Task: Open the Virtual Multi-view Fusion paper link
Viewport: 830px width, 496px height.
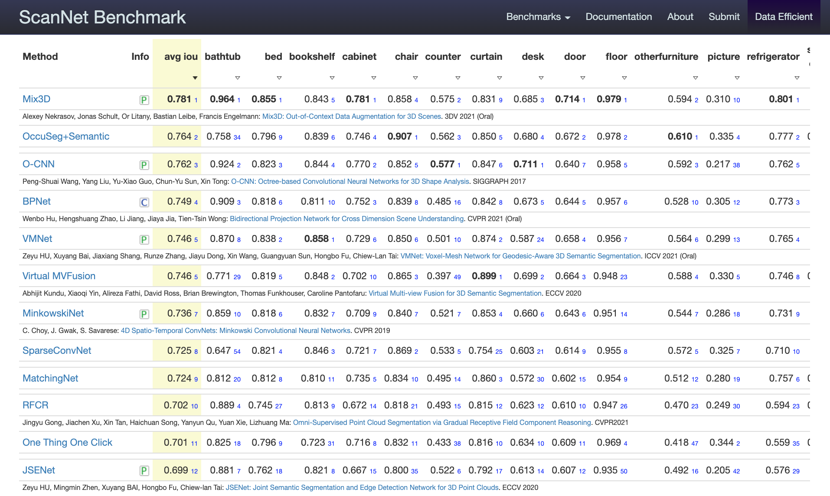Action: 455,293
